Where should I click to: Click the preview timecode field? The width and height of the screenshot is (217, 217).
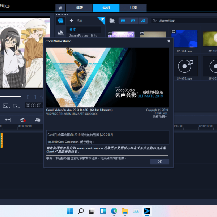pyautogui.click(x=34, y=106)
